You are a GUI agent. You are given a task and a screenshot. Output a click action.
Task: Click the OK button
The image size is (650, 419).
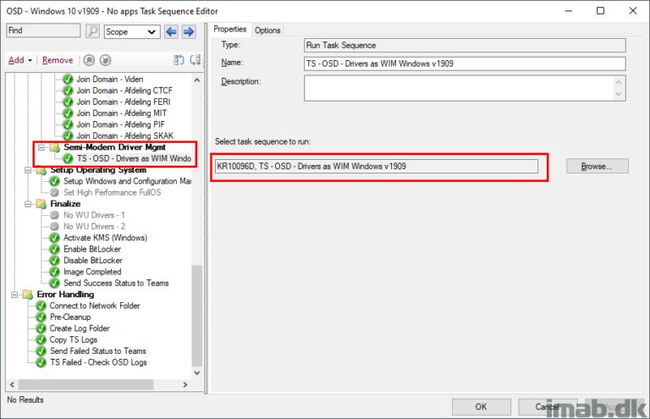pos(481,406)
